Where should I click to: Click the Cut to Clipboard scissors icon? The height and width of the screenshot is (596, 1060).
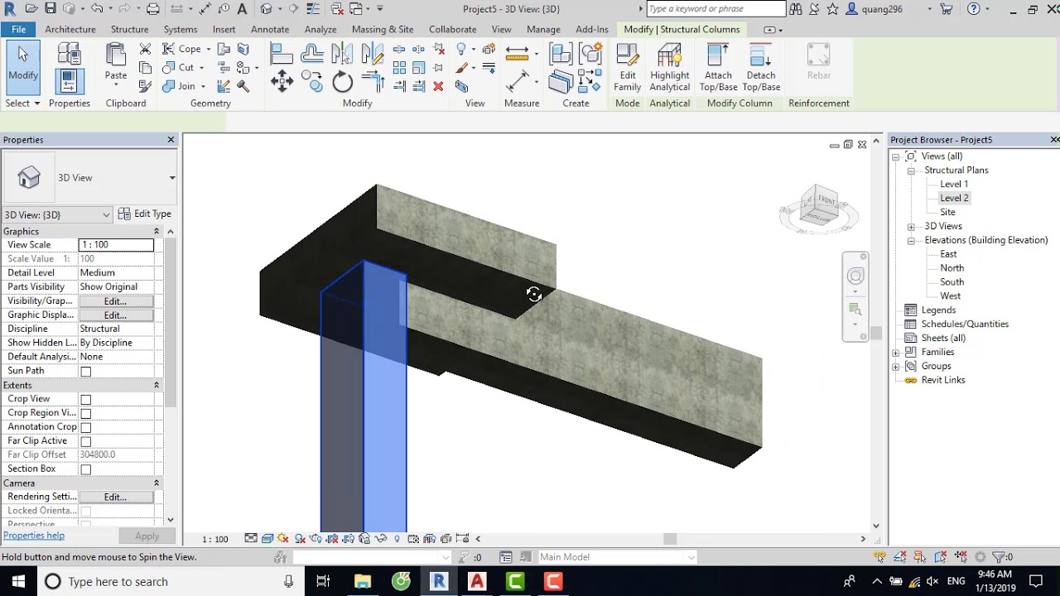[145, 50]
